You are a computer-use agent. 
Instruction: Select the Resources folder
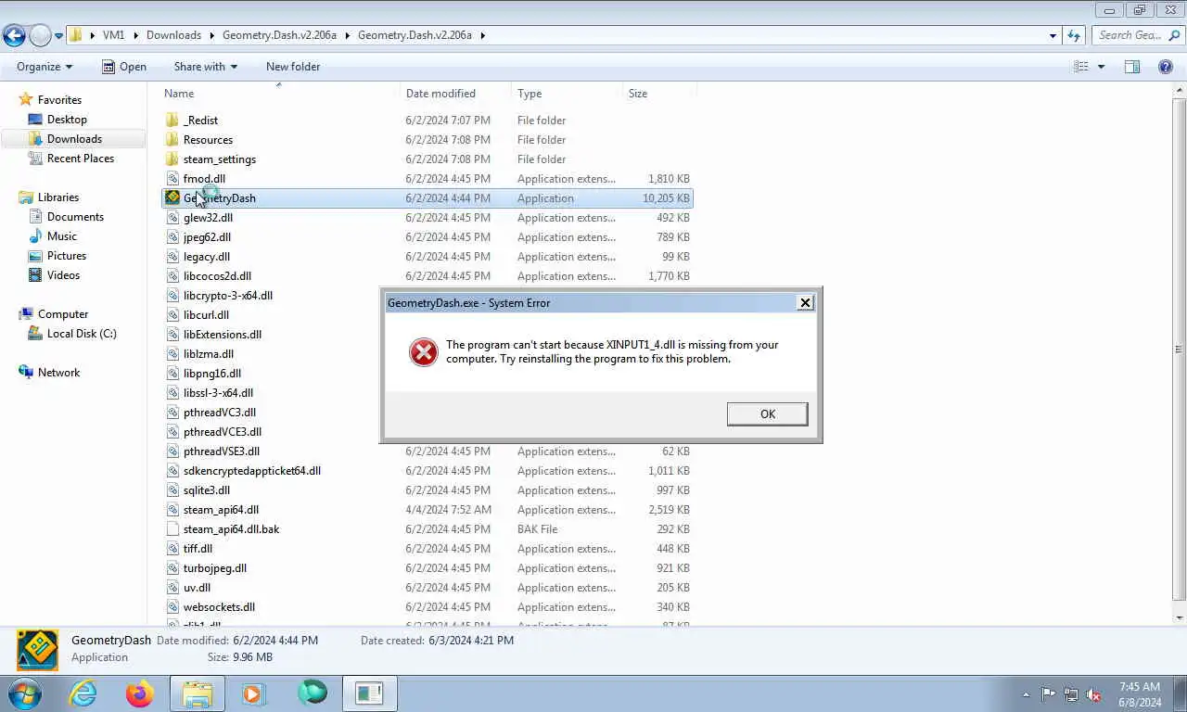(x=208, y=139)
